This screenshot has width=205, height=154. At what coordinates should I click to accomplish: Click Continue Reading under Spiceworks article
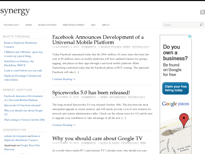[64, 125]
